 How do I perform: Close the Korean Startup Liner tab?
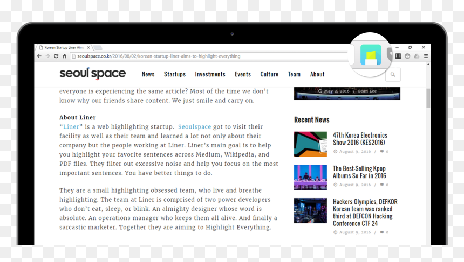point(88,47)
